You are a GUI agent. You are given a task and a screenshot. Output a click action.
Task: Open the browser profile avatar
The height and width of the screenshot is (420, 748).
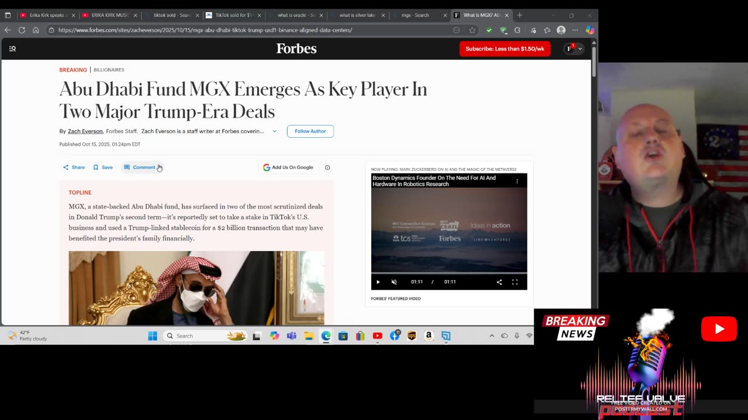pyautogui.click(x=561, y=30)
